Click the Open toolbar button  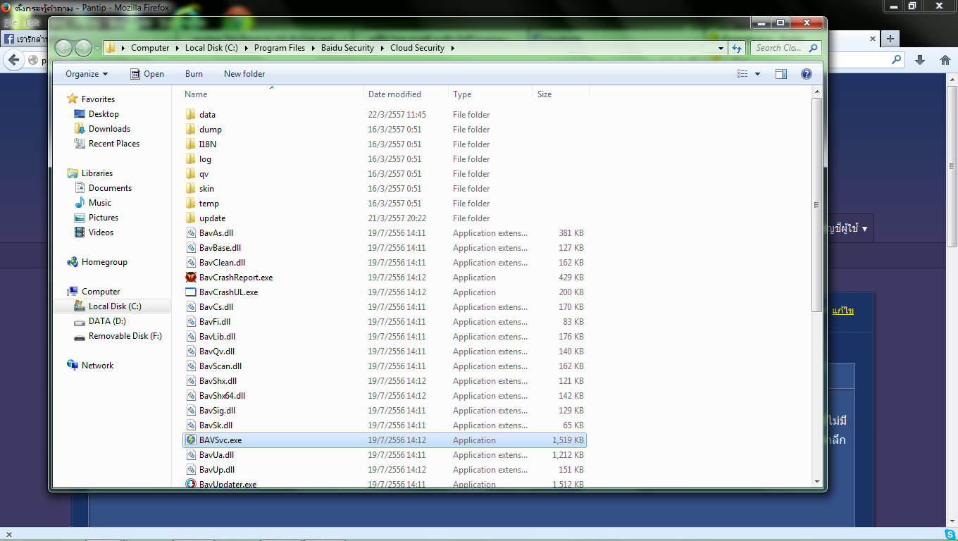pos(147,73)
